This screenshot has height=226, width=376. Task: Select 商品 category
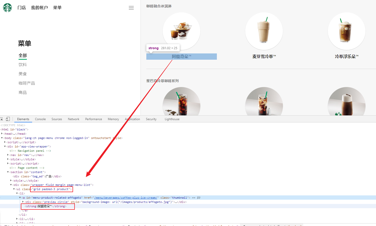coord(23,93)
